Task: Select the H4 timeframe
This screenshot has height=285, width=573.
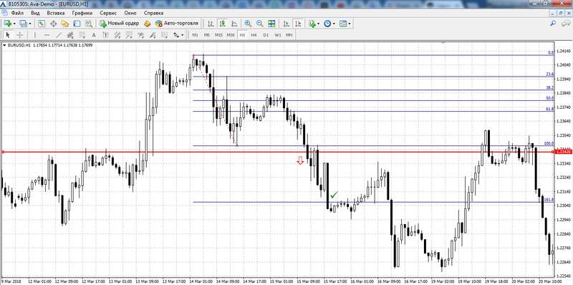Action: [x=254, y=35]
